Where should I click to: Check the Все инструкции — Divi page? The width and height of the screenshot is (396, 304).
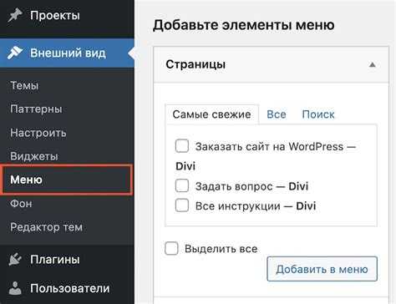(x=182, y=205)
